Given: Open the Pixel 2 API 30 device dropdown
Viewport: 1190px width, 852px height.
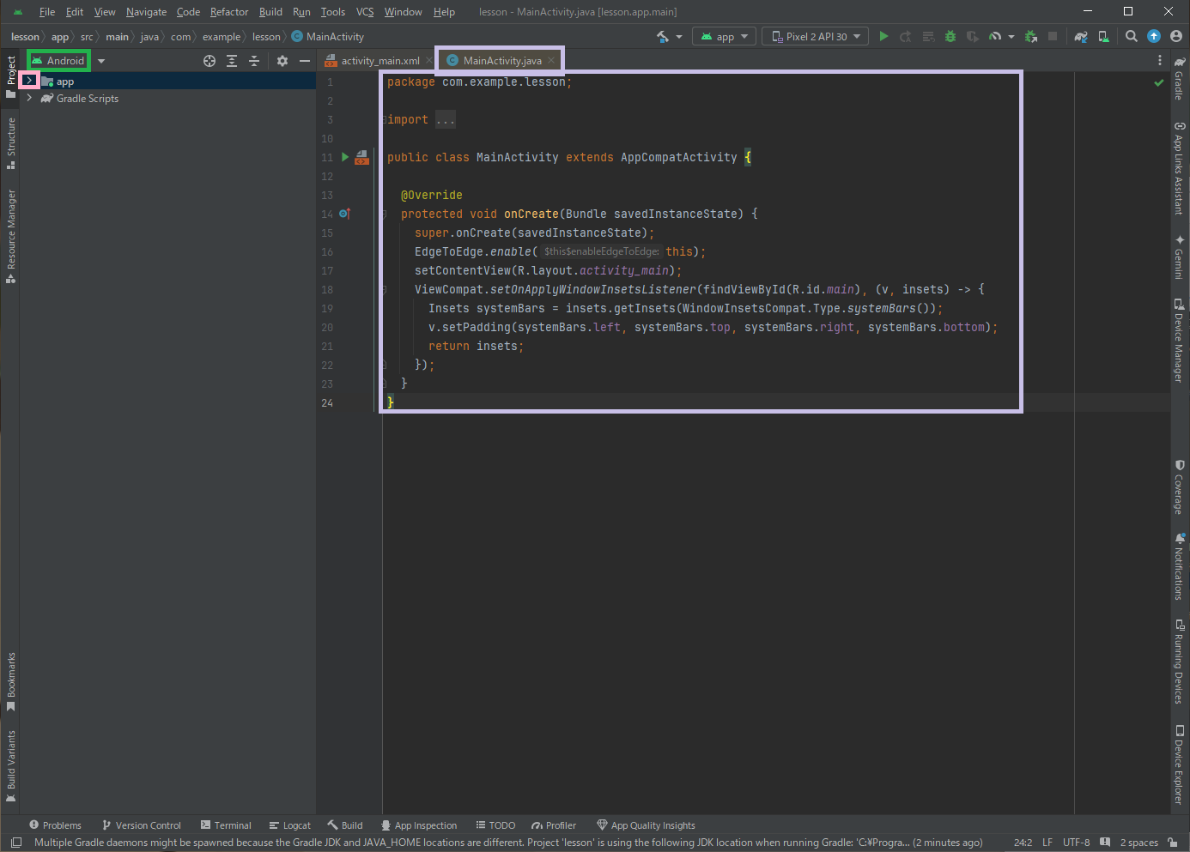Looking at the screenshot, I should [x=815, y=37].
